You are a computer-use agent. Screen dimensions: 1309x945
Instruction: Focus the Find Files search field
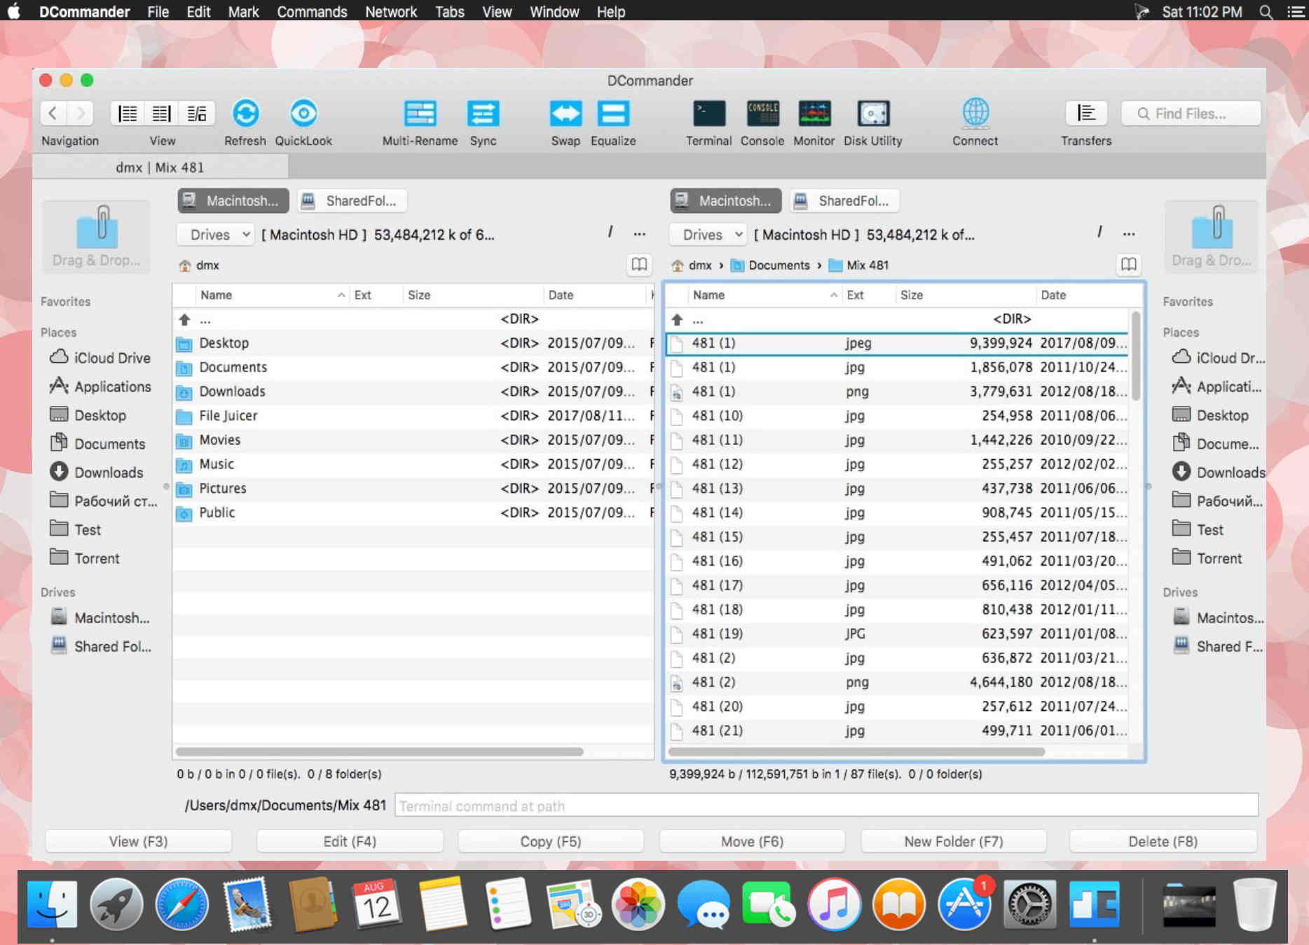(x=1191, y=113)
